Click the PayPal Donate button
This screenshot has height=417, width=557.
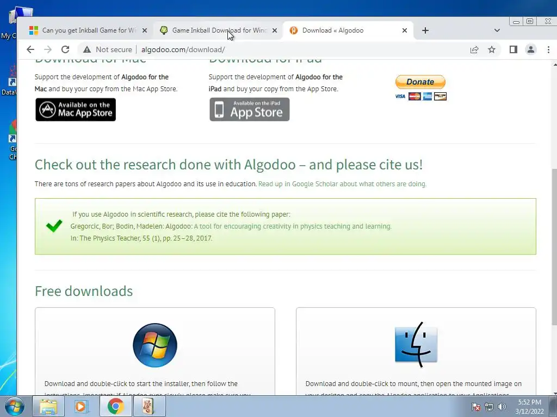(x=420, y=82)
